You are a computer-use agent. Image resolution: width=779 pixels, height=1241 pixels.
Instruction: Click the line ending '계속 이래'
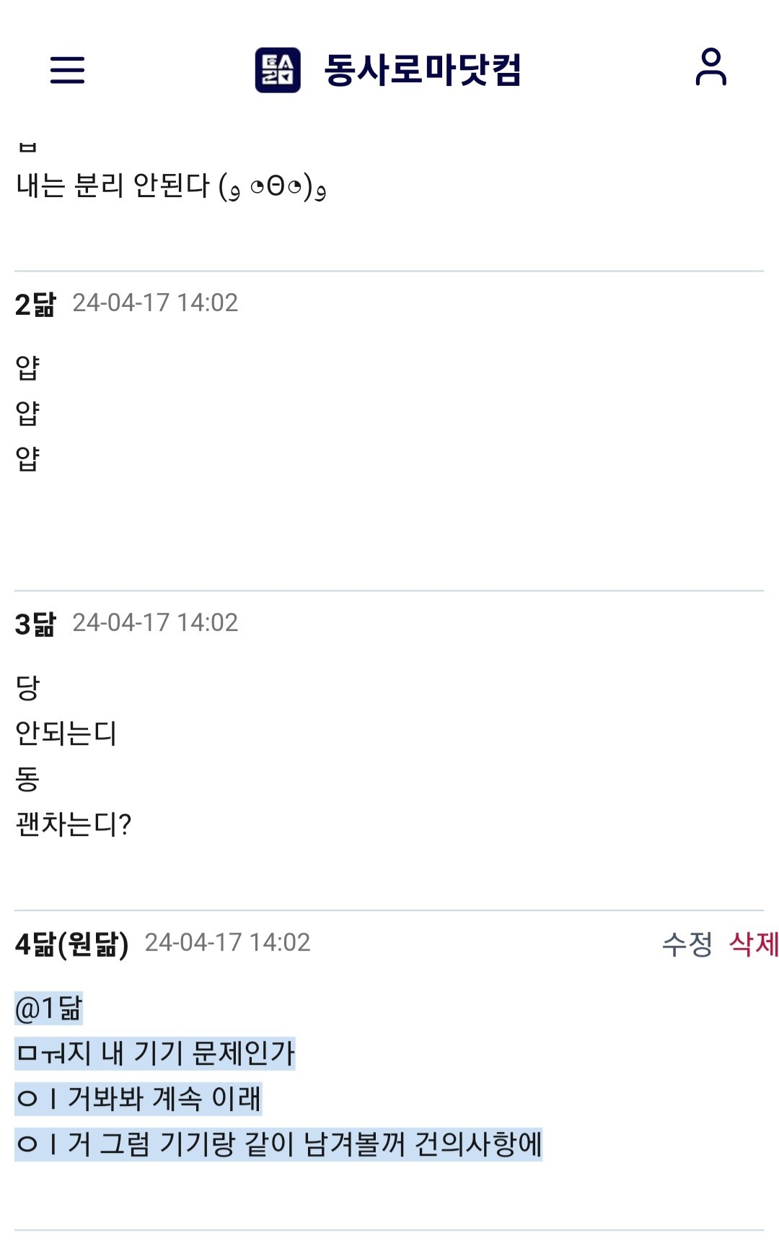click(138, 1099)
